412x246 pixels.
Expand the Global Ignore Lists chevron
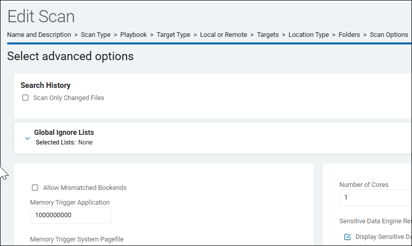[x=27, y=137]
